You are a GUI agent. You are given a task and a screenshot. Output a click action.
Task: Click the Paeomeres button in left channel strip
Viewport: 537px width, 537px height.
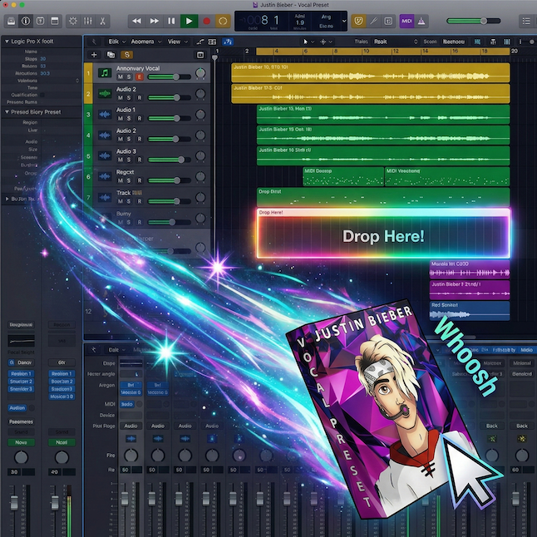(21, 422)
